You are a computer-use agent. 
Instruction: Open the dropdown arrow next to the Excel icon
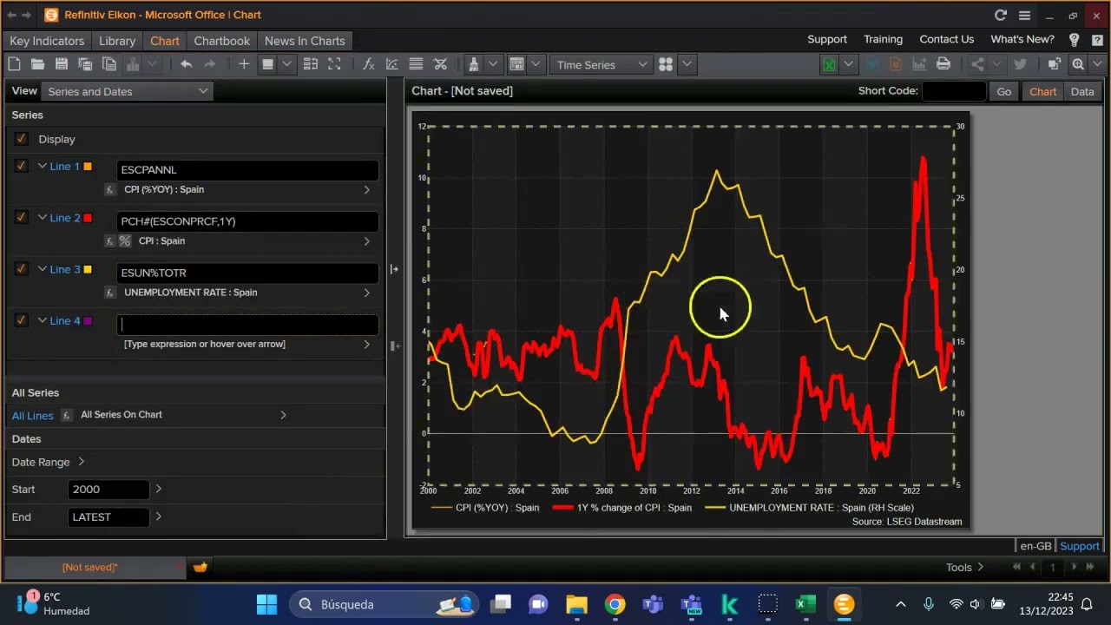pyautogui.click(x=848, y=64)
